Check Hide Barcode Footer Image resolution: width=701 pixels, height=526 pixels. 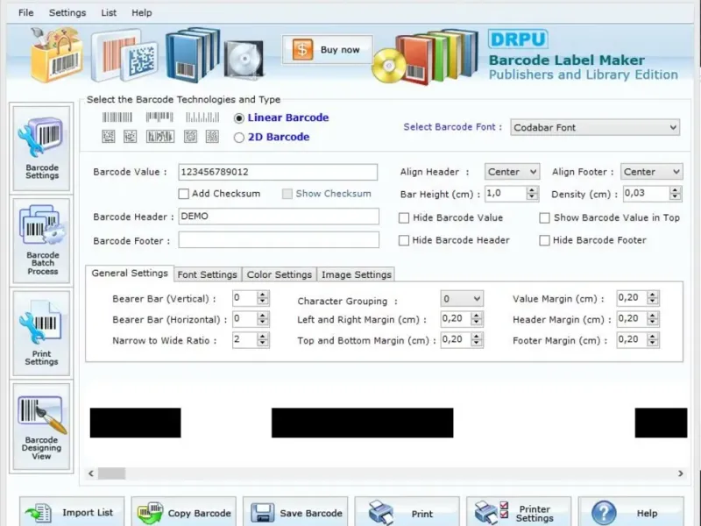[544, 240]
